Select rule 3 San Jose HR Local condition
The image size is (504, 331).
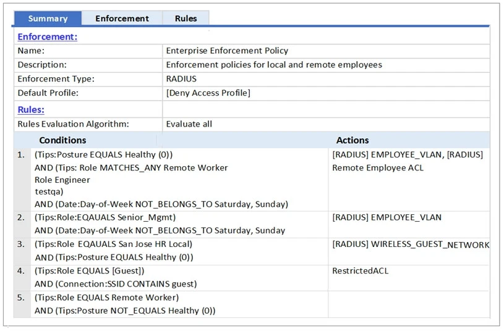(x=113, y=244)
